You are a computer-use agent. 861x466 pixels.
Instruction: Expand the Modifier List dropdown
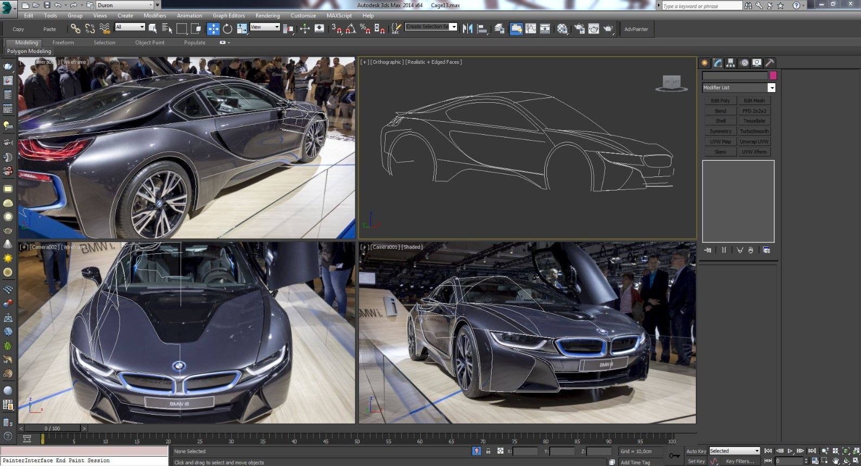click(772, 88)
